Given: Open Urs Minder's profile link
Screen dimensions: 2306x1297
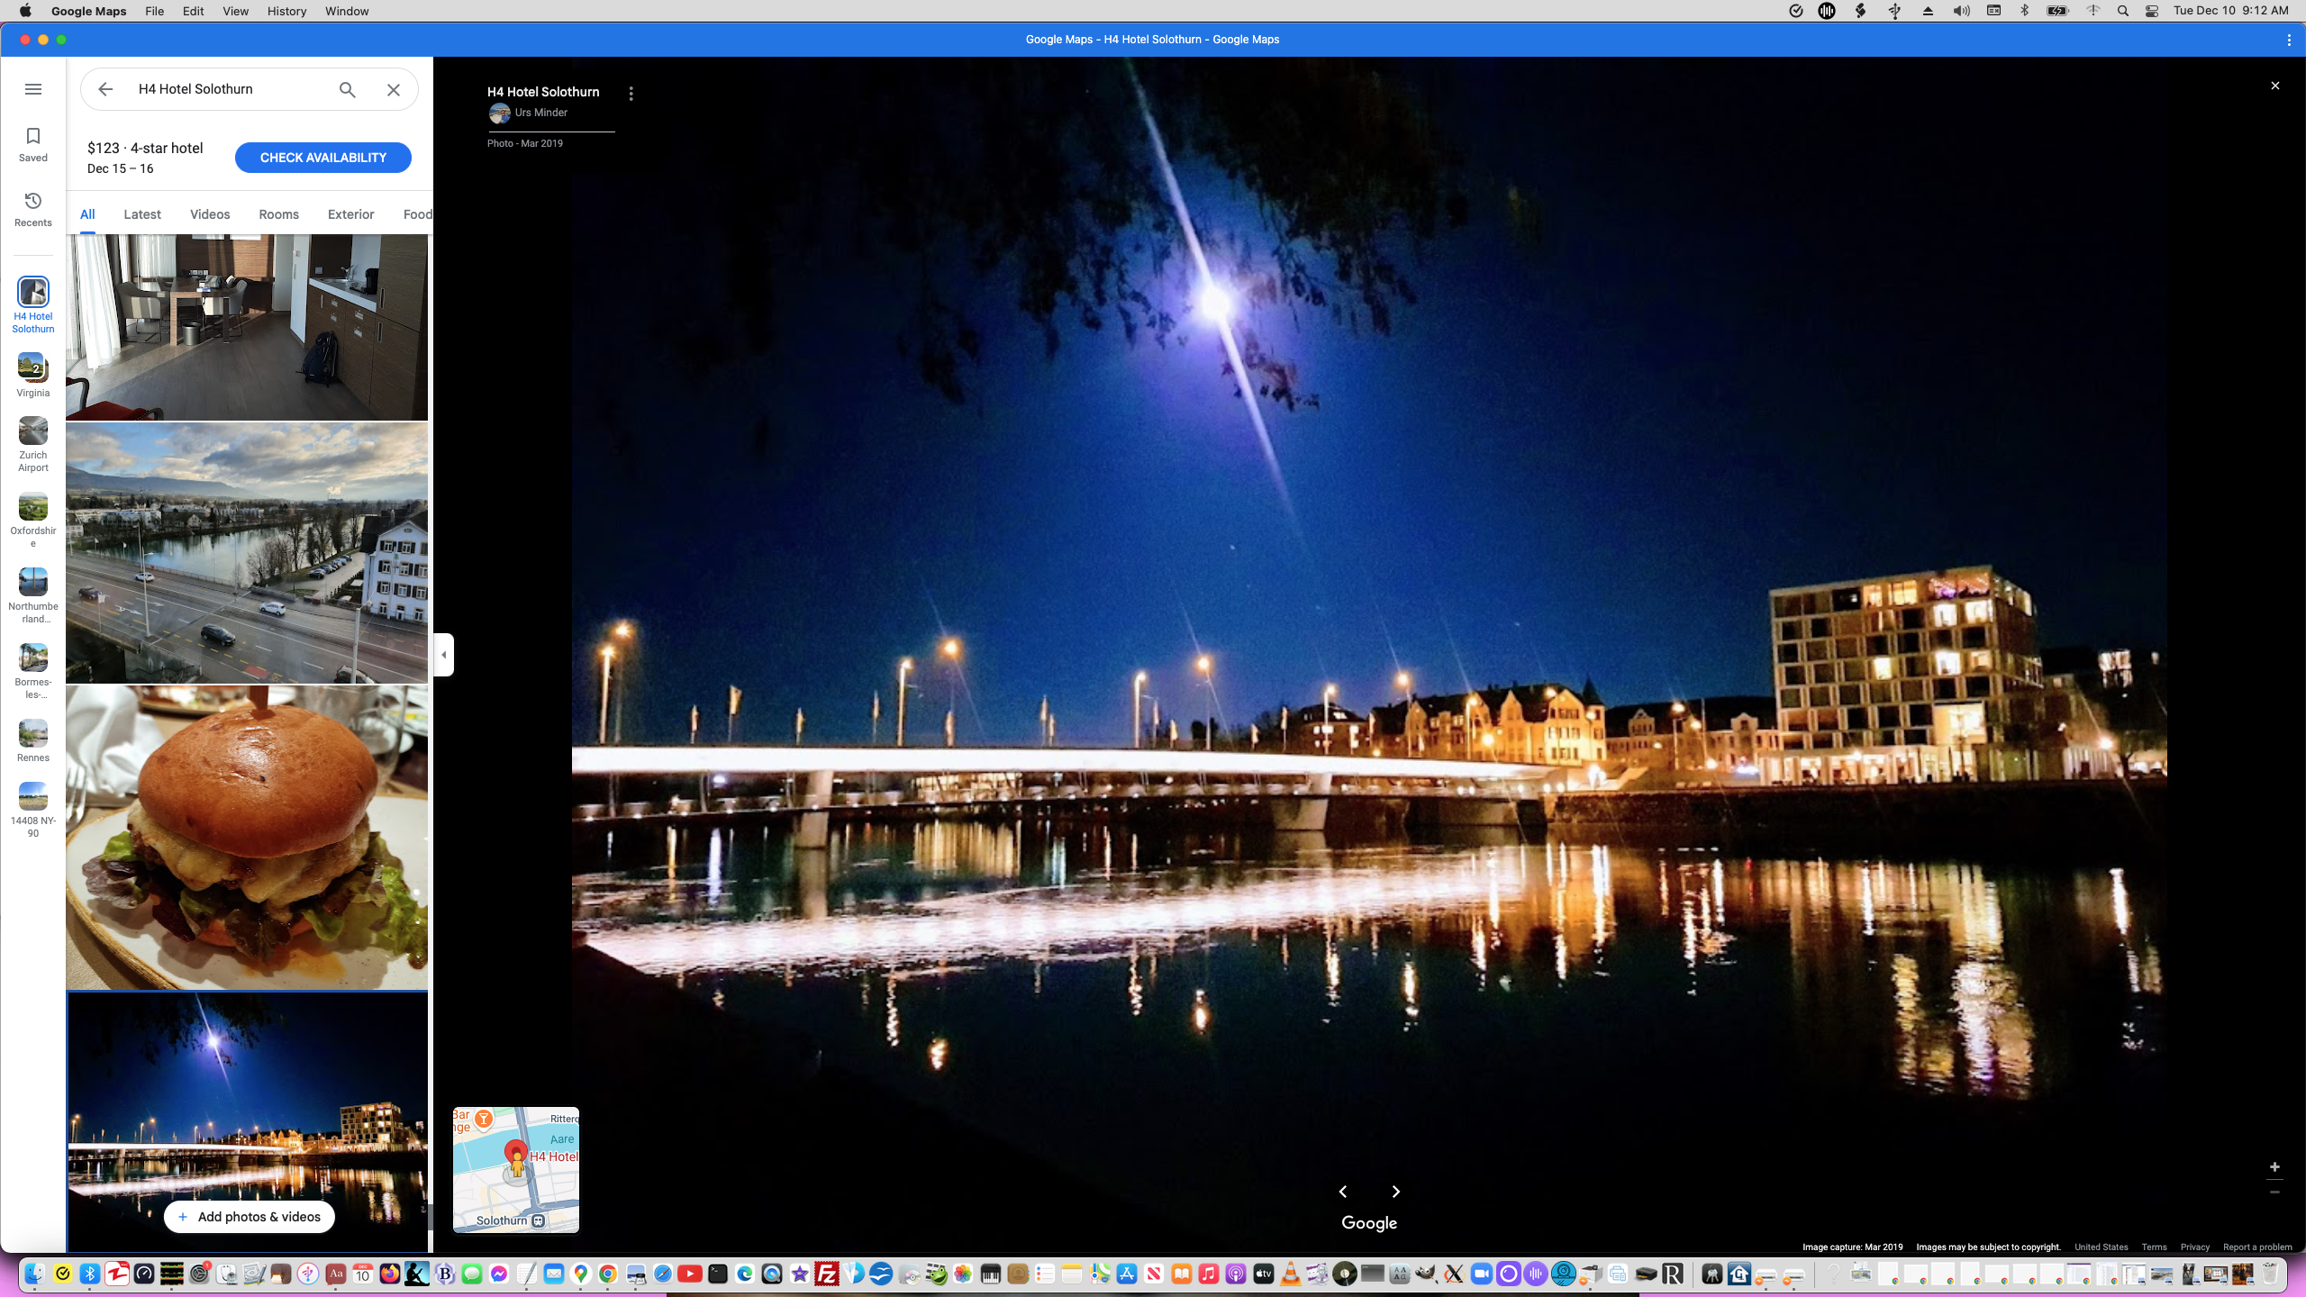Looking at the screenshot, I should pyautogui.click(x=540, y=113).
